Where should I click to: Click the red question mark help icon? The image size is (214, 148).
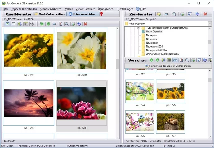tap(101, 14)
